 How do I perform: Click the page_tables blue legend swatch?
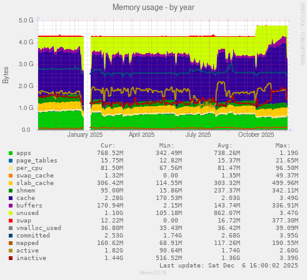11,161
